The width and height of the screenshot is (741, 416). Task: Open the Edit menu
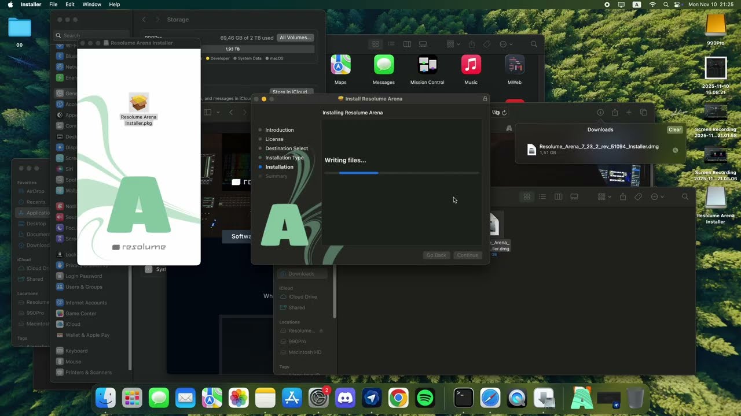click(70, 4)
